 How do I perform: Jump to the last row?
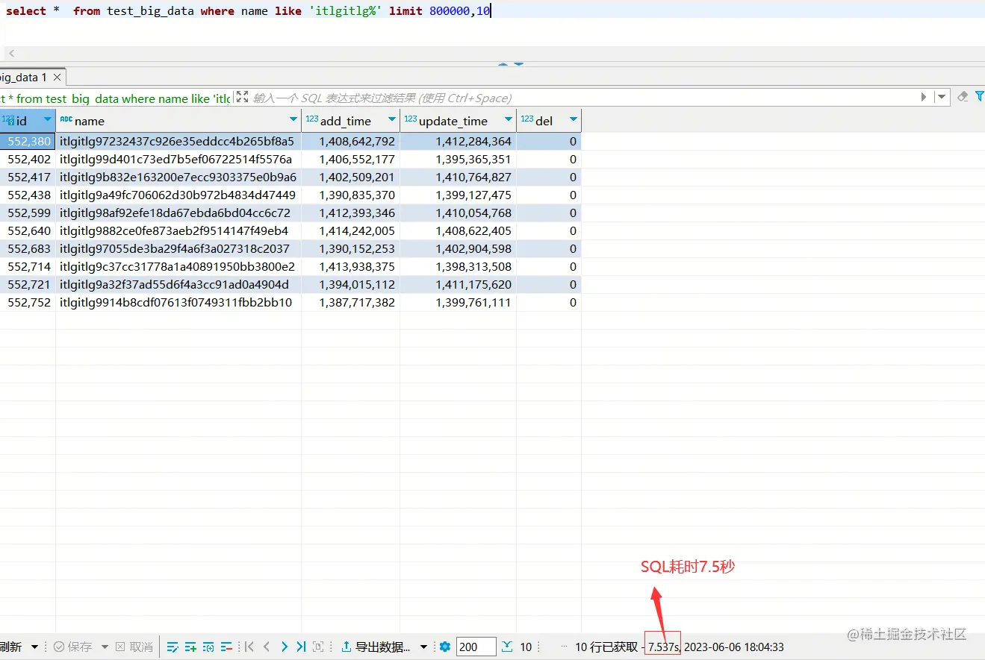(x=301, y=647)
